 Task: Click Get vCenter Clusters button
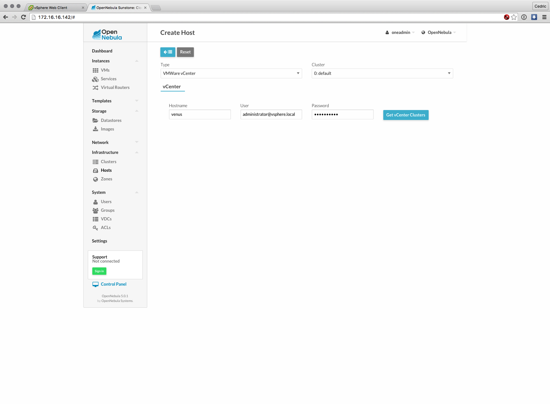pos(405,115)
